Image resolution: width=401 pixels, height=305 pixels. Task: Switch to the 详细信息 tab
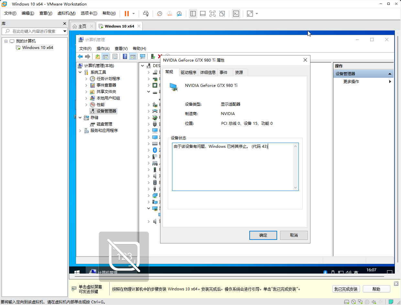(x=208, y=73)
